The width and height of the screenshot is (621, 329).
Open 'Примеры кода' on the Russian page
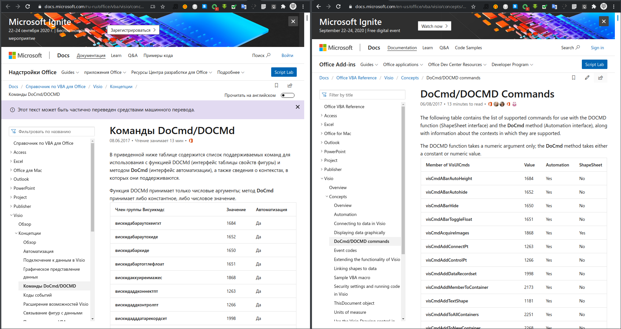158,55
